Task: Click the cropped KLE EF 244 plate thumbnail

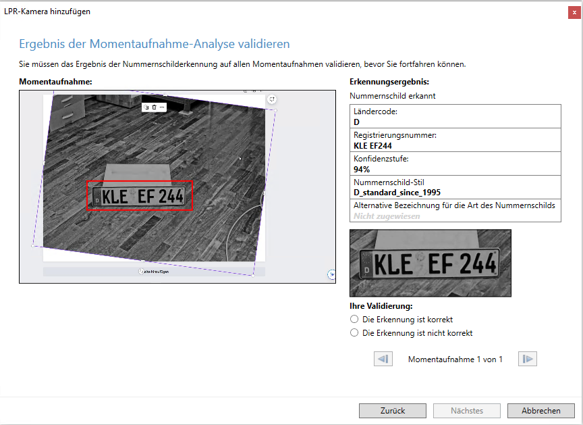Action: [430, 264]
